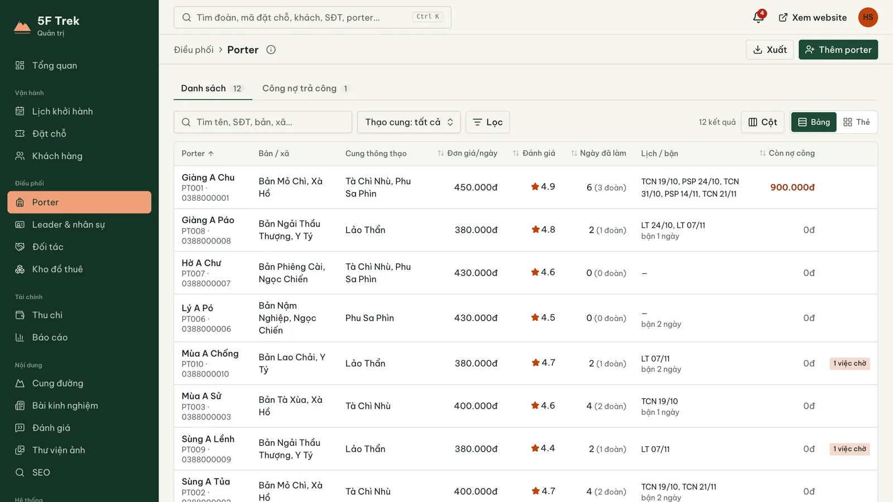Viewport: 893px width, 502px height.
Task: Click the 900.000đ debt amount
Action: point(793,187)
